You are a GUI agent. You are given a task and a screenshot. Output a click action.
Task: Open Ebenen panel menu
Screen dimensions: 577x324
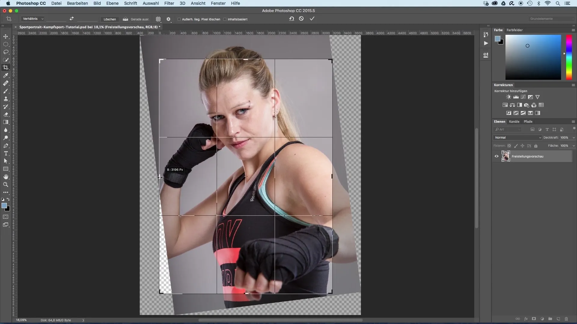573,121
